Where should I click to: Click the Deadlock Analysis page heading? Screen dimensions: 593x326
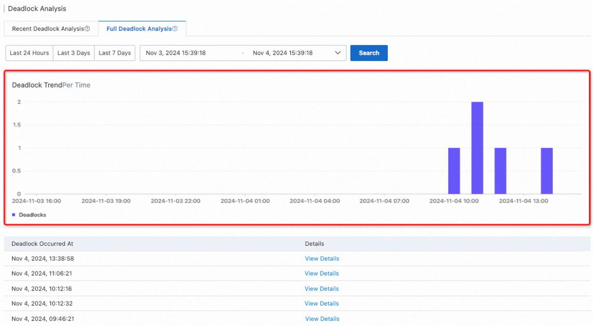click(37, 8)
